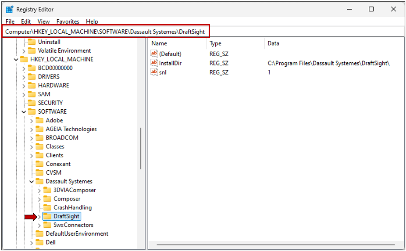This screenshot has height=251, width=406.
Task: Click the BROADCOM folder icon
Action: (x=39, y=138)
